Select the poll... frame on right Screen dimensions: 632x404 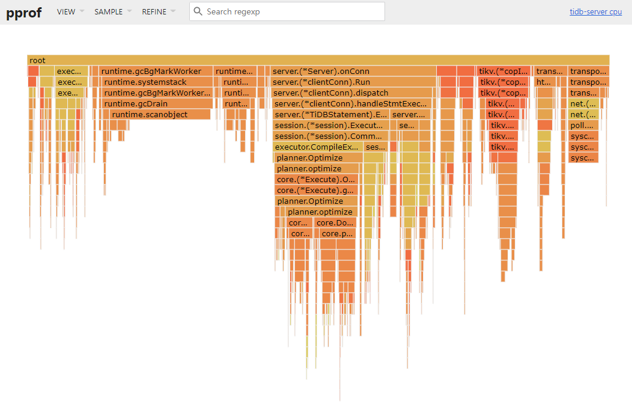tap(583, 125)
